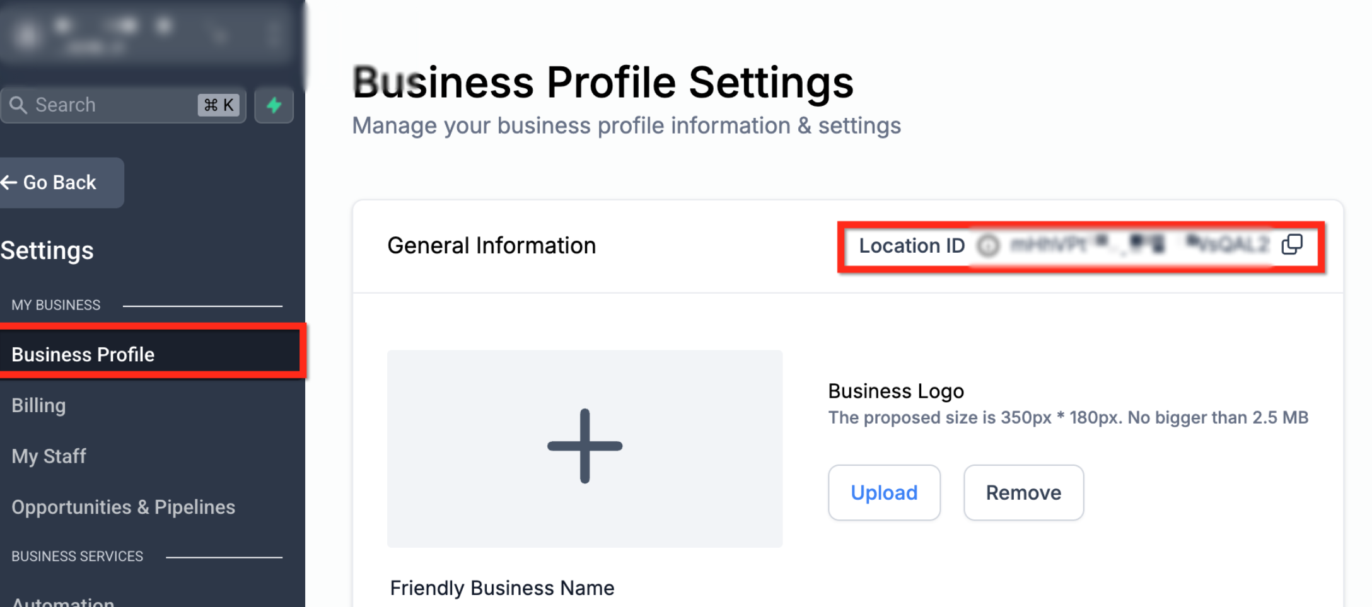1372x607 pixels.
Task: Open Automation in Business Services
Action: (63, 601)
